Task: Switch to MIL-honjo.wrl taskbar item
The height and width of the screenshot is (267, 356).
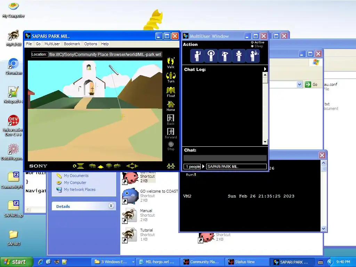Action: click(x=157, y=262)
